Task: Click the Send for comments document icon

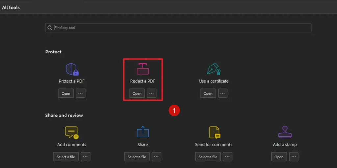Action: tap(215, 133)
